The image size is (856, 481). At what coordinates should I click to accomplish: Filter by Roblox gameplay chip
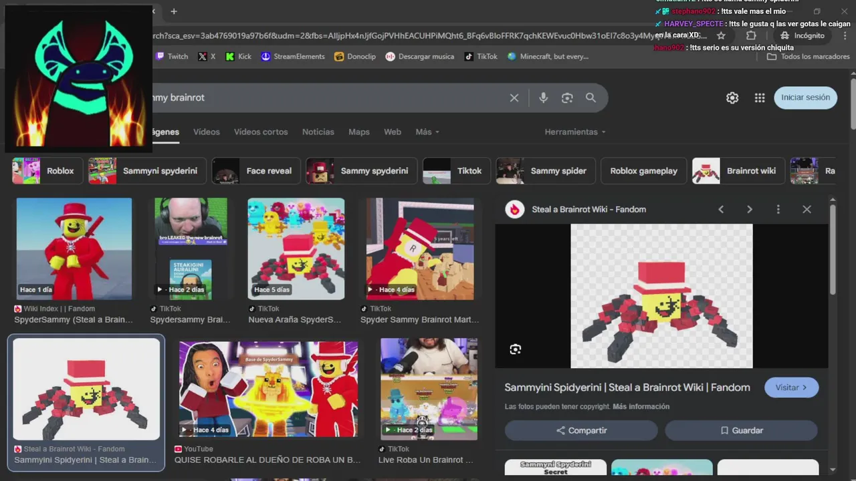(643, 171)
